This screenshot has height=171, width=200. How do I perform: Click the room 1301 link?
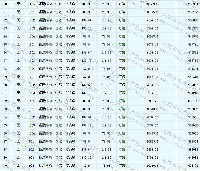[32, 12]
